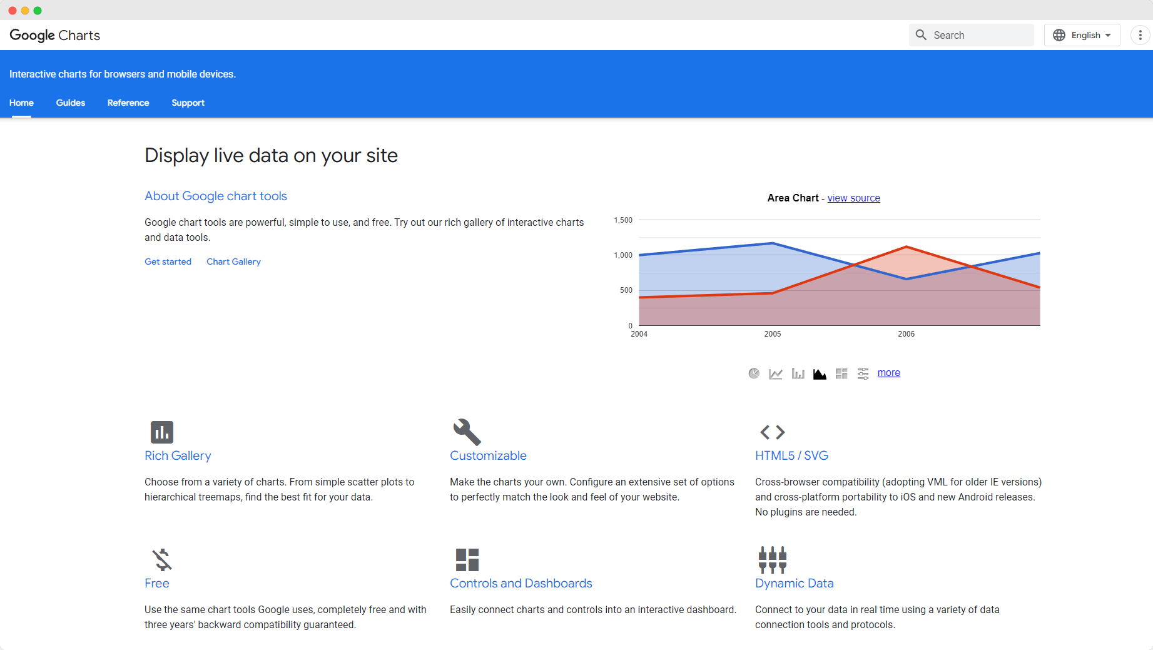This screenshot has width=1153, height=650.
Task: Select the bar chart icon
Action: coord(798,373)
